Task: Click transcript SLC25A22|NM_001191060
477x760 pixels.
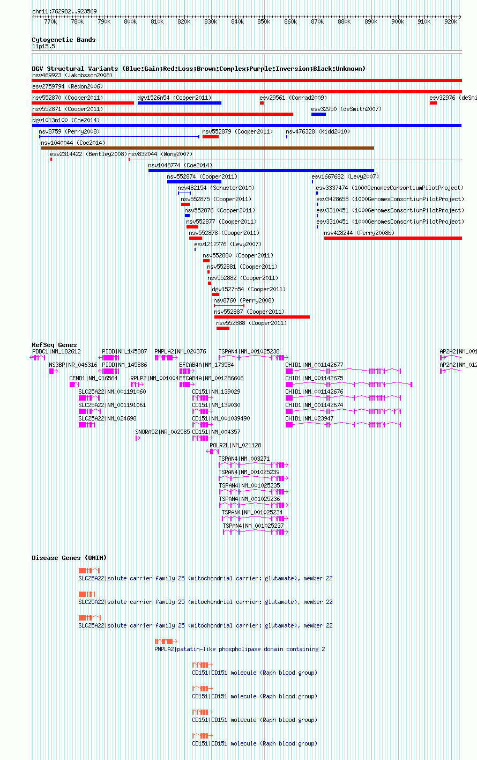Action: point(112,392)
